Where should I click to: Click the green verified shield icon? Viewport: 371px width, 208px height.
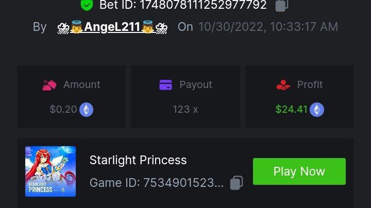click(x=87, y=5)
